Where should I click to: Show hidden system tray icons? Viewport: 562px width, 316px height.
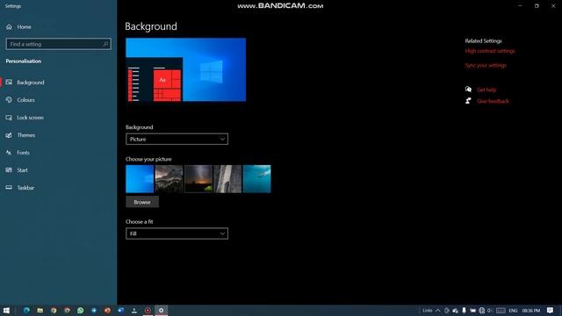pyautogui.click(x=438, y=310)
